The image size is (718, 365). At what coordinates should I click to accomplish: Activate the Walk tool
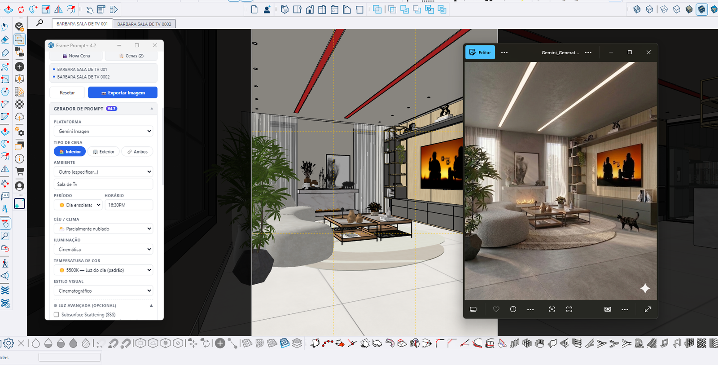pyautogui.click(x=5, y=263)
